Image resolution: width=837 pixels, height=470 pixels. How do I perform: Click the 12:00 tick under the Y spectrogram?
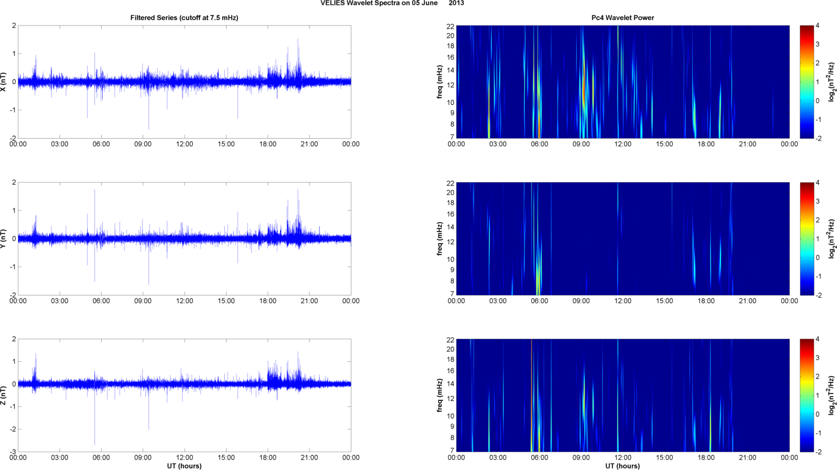point(623,301)
